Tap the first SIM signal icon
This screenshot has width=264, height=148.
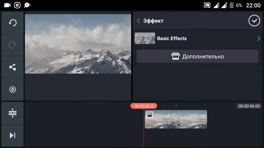216,5
